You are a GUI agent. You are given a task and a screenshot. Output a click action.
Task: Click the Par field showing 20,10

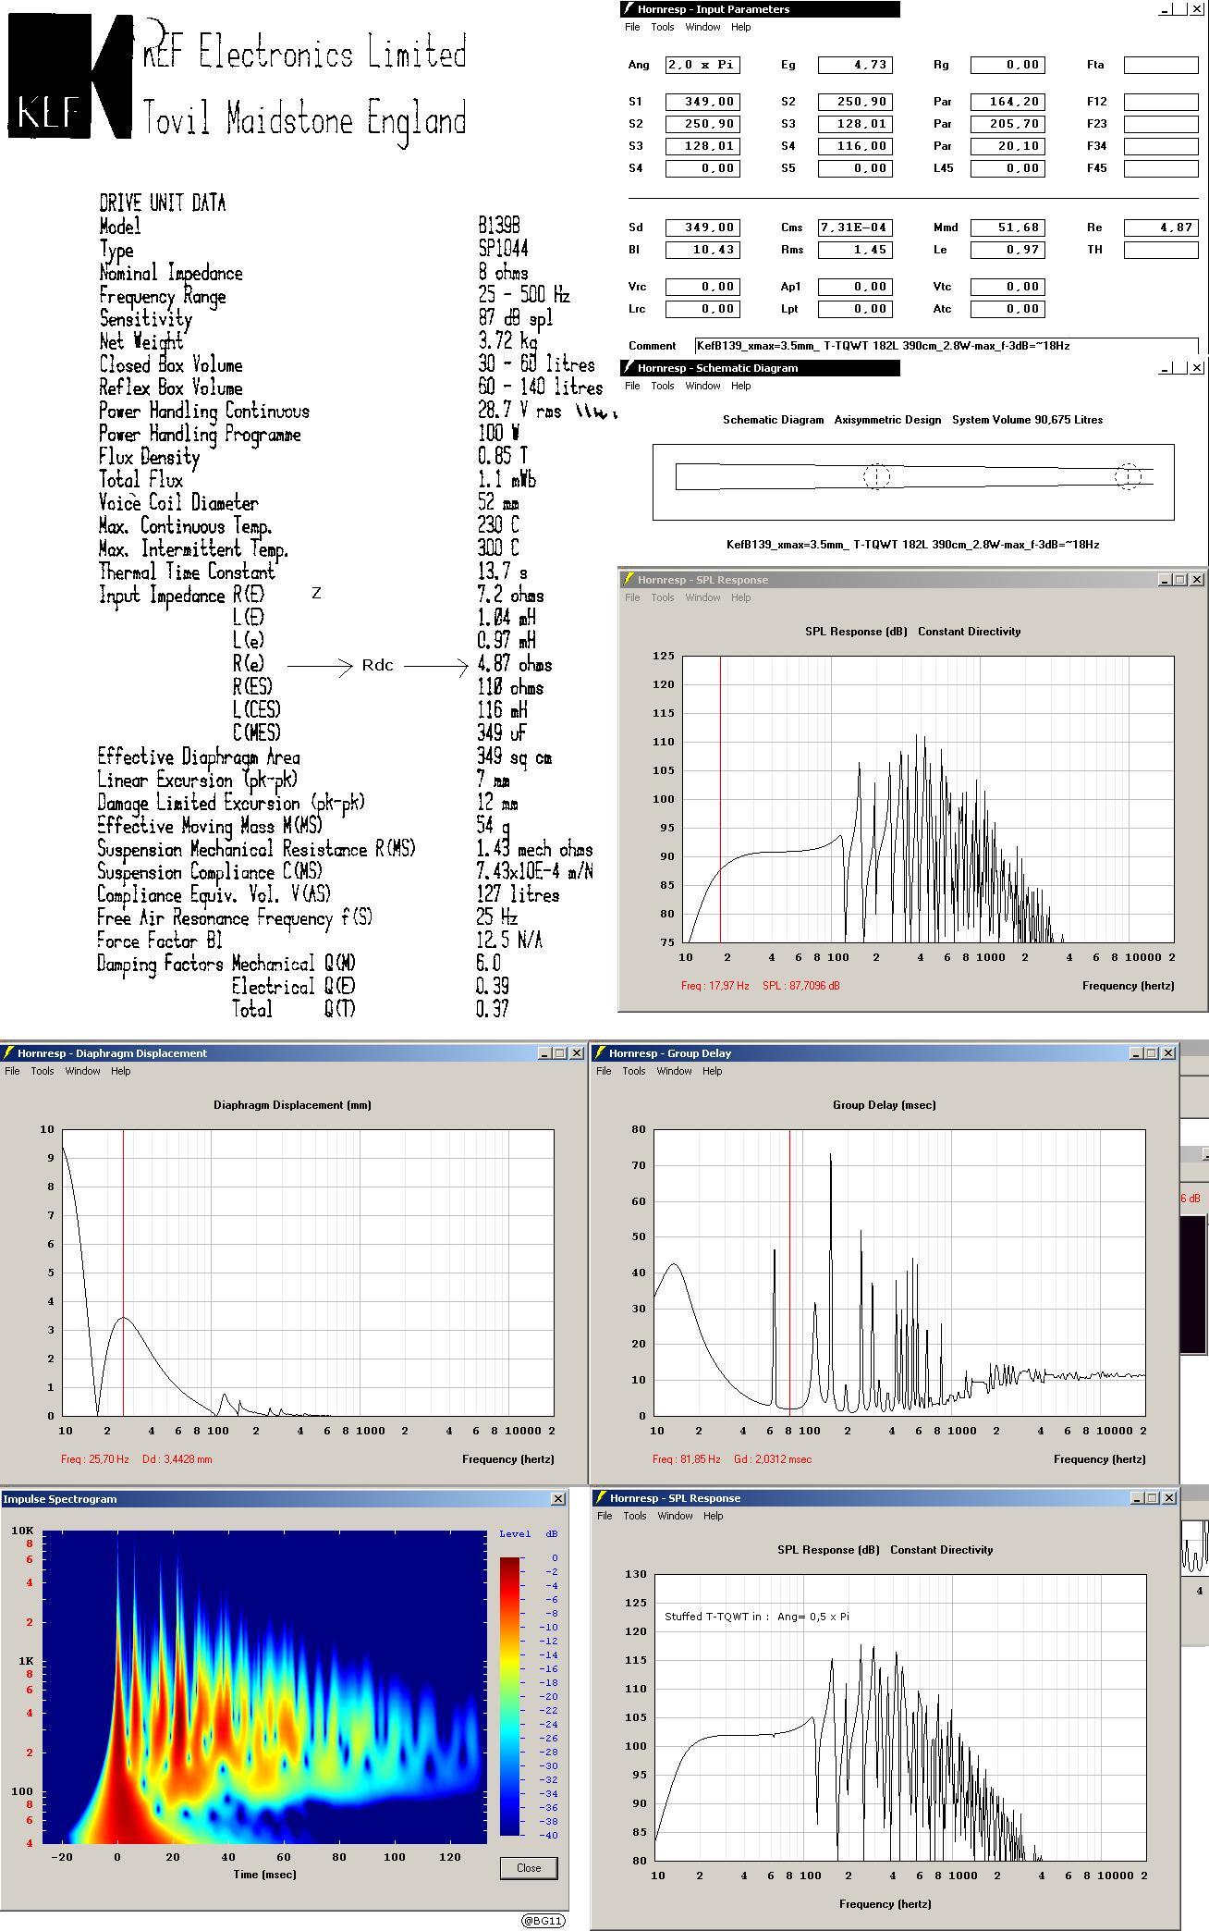[1007, 146]
